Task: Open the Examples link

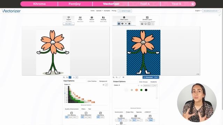Action: (107, 11)
